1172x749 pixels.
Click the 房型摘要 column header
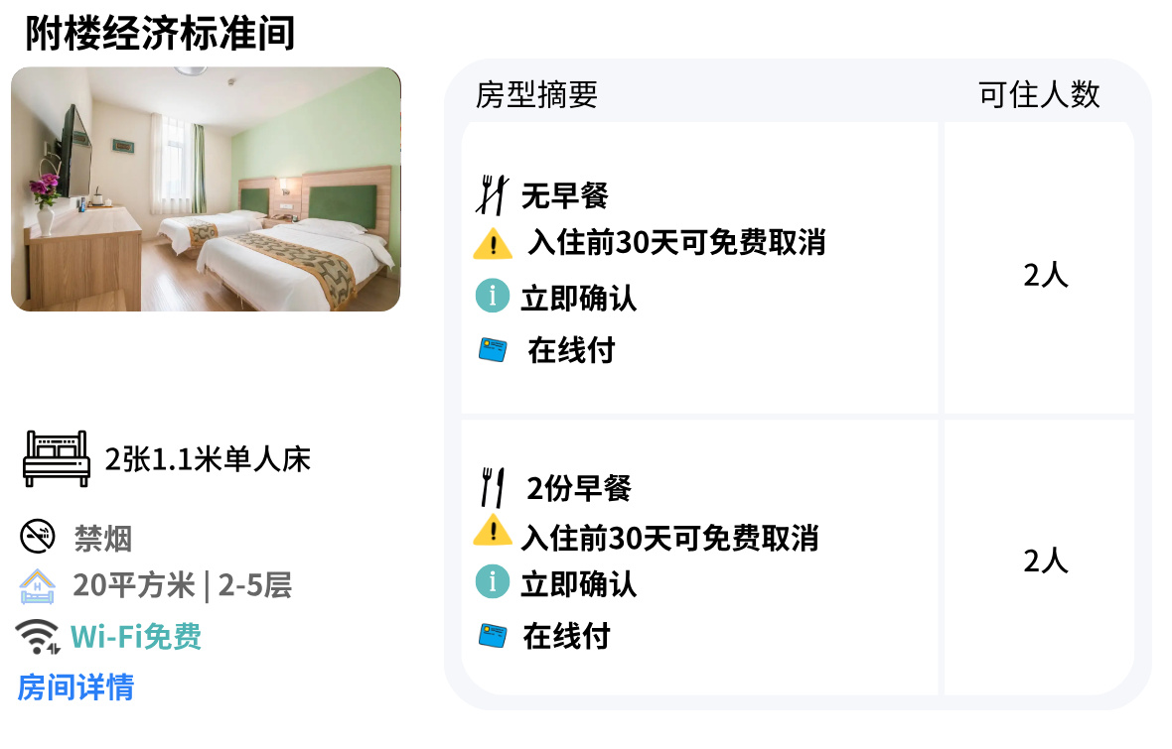pyautogui.click(x=536, y=95)
